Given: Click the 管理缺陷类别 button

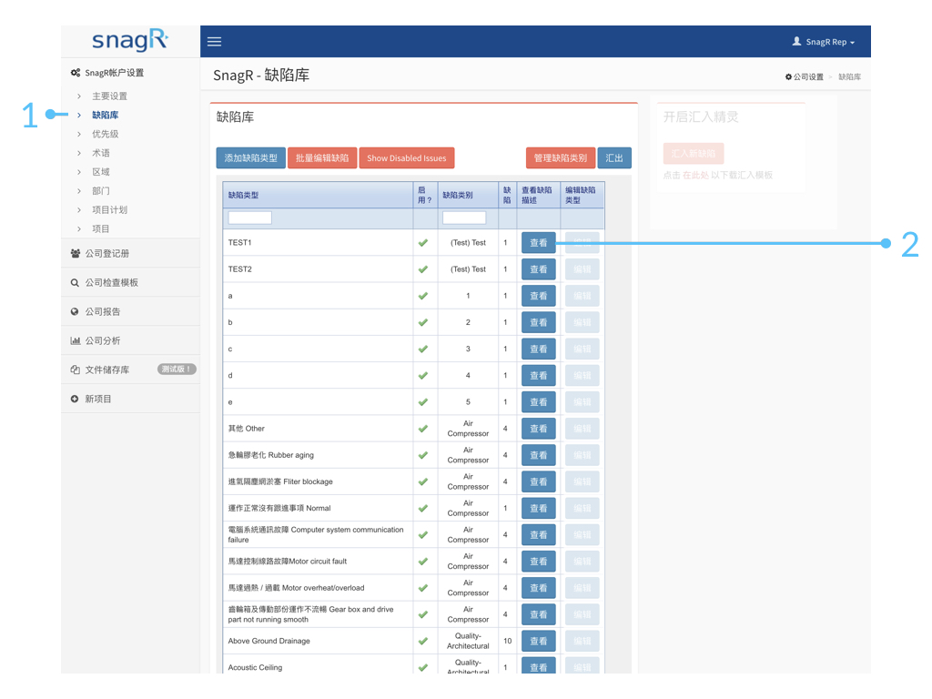Looking at the screenshot, I should (x=561, y=158).
